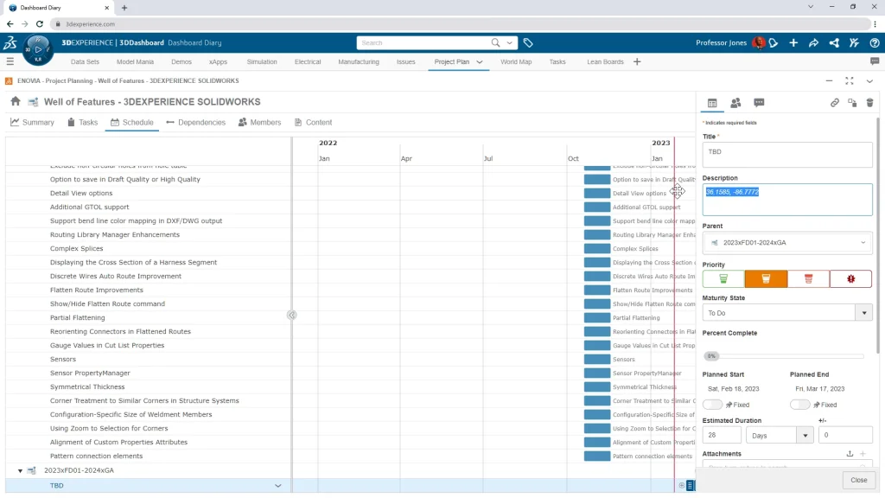Select the urgent priority option with bug icon

point(850,278)
